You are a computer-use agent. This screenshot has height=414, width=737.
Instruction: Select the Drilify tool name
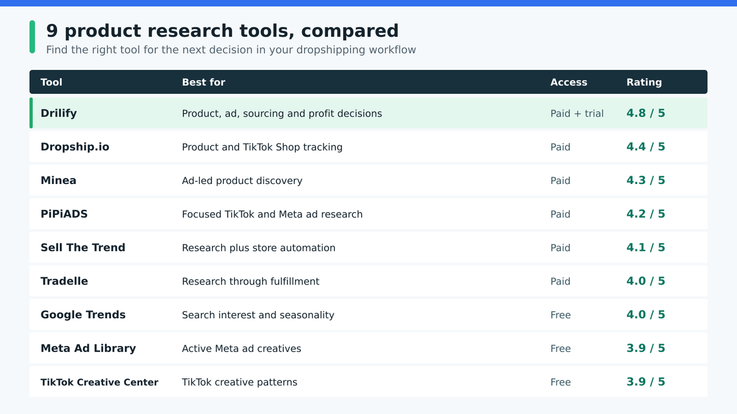(x=58, y=113)
